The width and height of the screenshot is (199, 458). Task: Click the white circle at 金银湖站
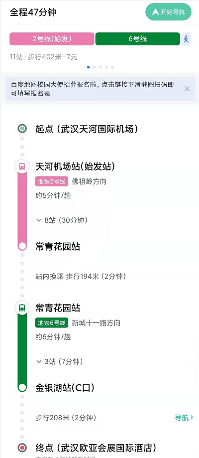[22, 388]
